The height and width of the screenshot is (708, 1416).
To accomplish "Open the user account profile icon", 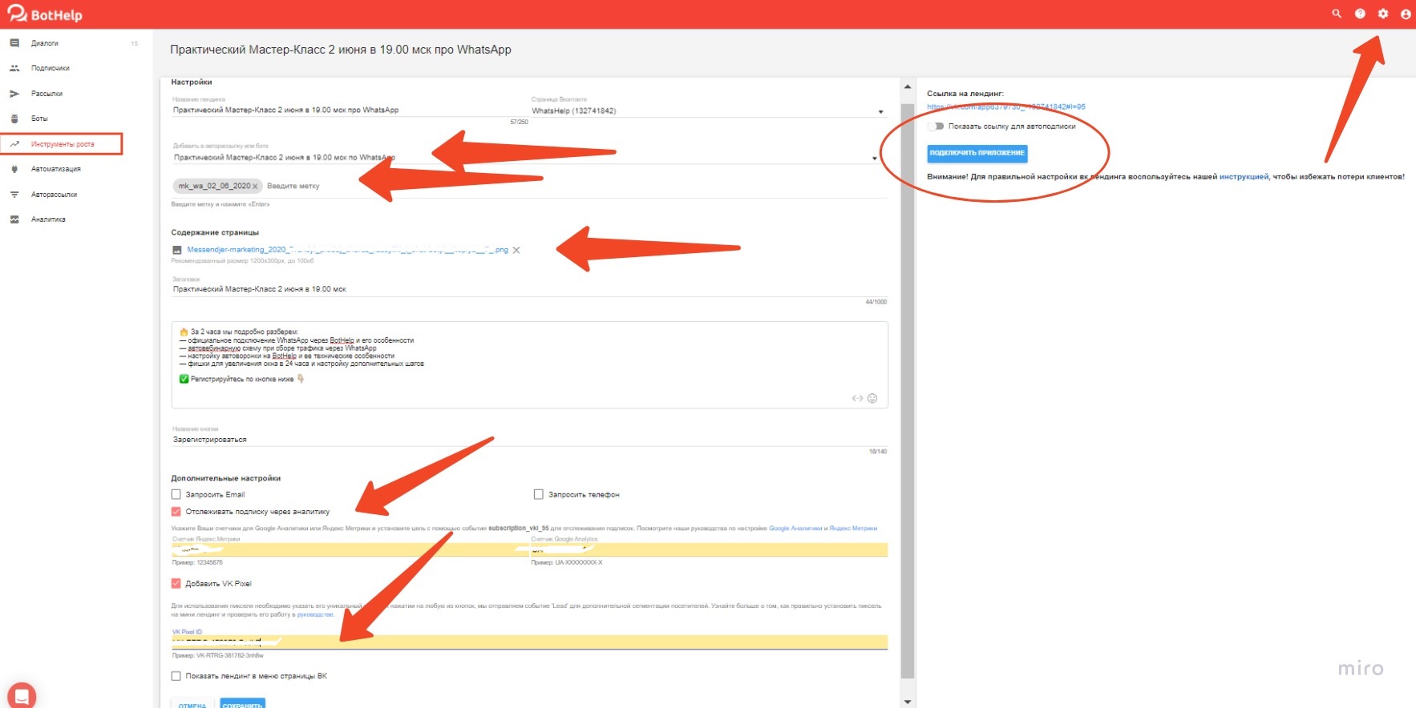I will [x=1406, y=14].
